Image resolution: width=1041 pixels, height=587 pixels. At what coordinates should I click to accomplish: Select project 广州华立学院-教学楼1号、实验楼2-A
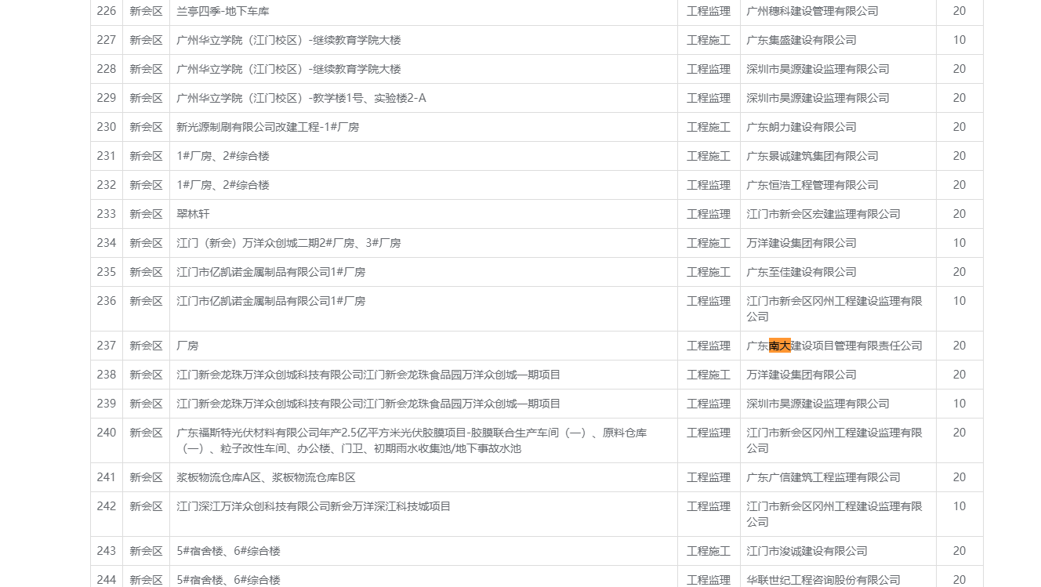(302, 98)
